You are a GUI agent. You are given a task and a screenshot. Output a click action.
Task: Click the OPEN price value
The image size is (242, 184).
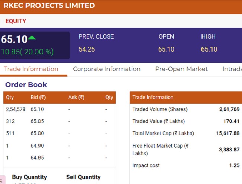tap(166, 49)
